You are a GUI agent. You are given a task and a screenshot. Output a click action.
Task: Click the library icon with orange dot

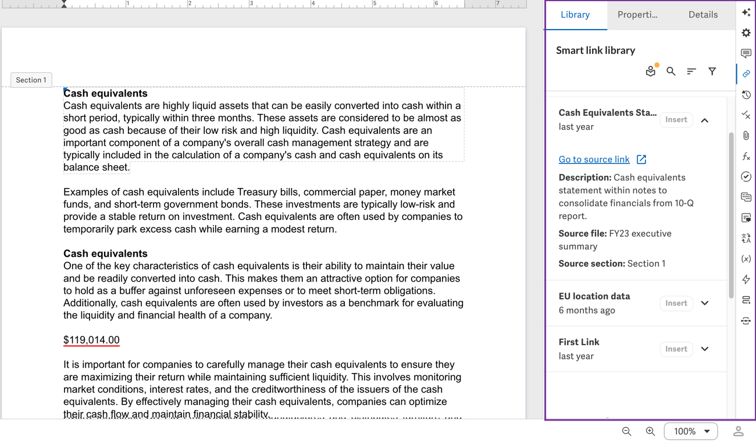pyautogui.click(x=651, y=71)
